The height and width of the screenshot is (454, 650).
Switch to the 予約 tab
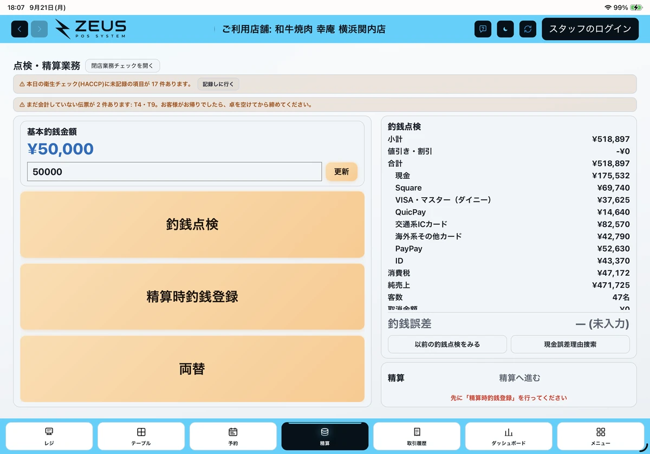pyautogui.click(x=233, y=436)
